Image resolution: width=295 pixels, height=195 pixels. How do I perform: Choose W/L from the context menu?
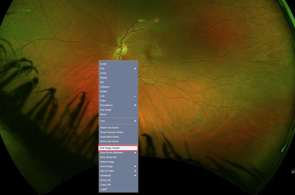point(102,82)
